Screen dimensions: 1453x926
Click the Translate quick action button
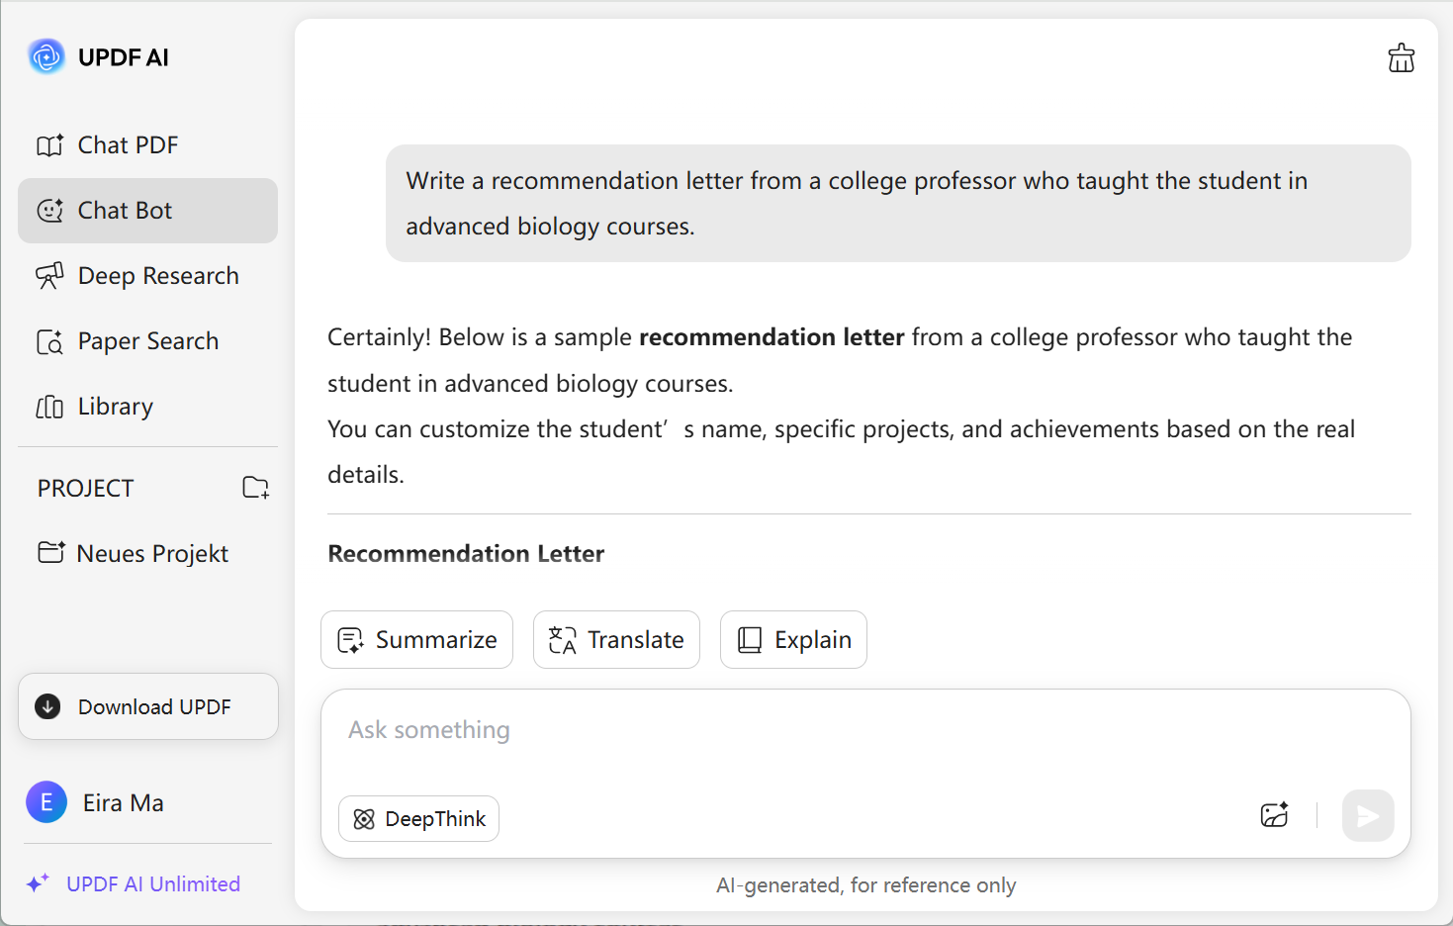(x=616, y=640)
